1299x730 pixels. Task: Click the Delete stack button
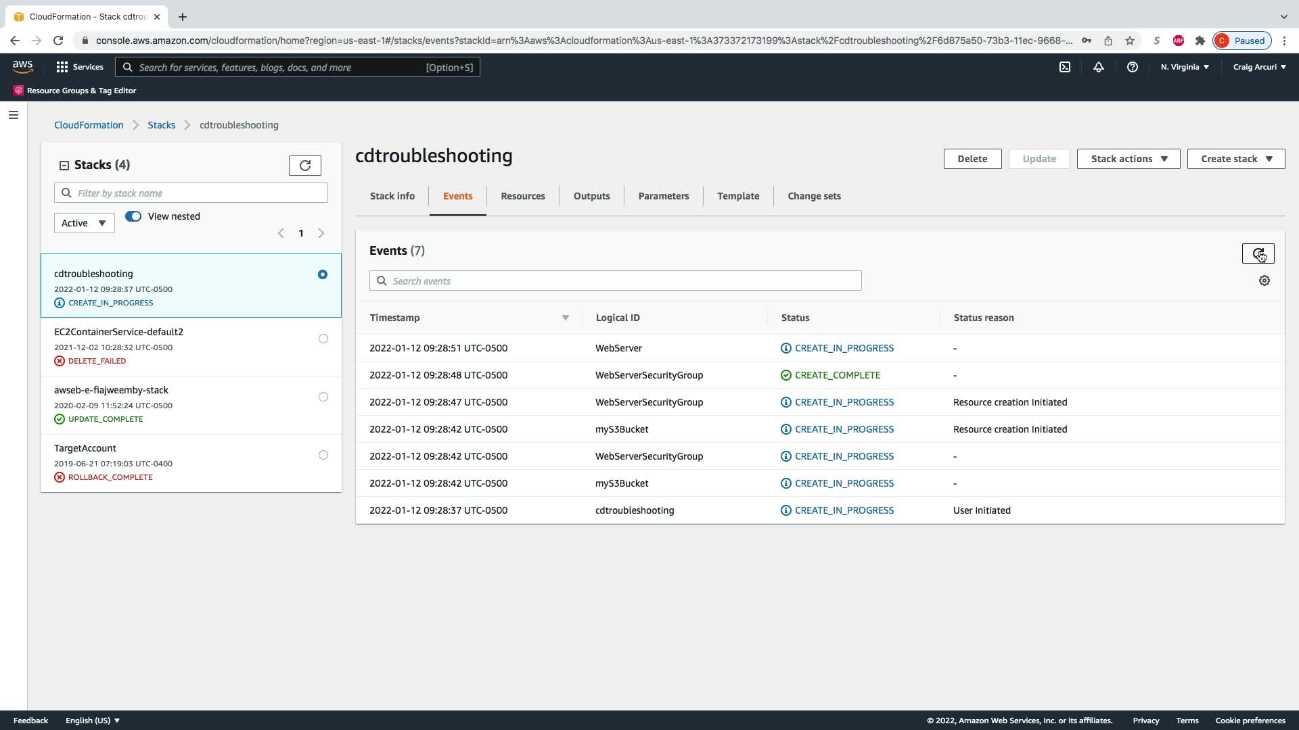[972, 159]
